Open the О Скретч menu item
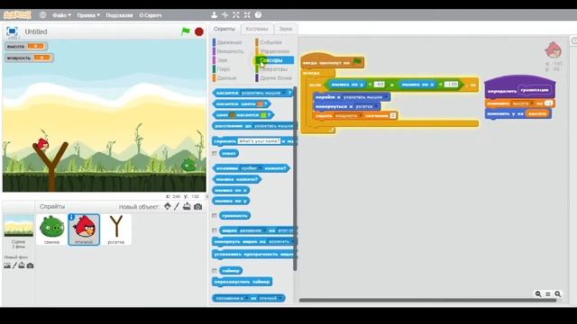 [x=151, y=15]
